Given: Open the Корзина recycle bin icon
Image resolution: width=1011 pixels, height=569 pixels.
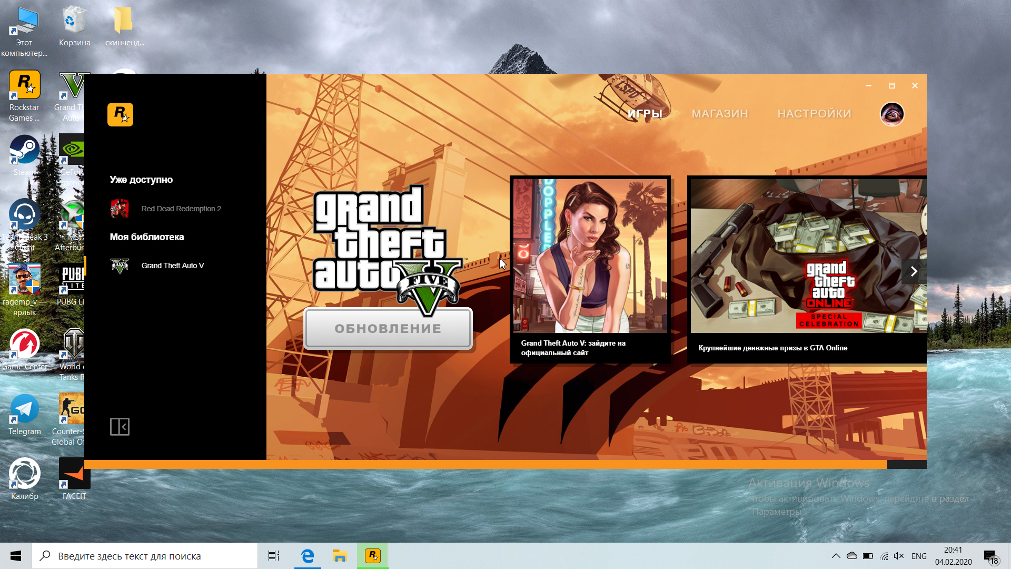Looking at the screenshot, I should [x=74, y=26].
